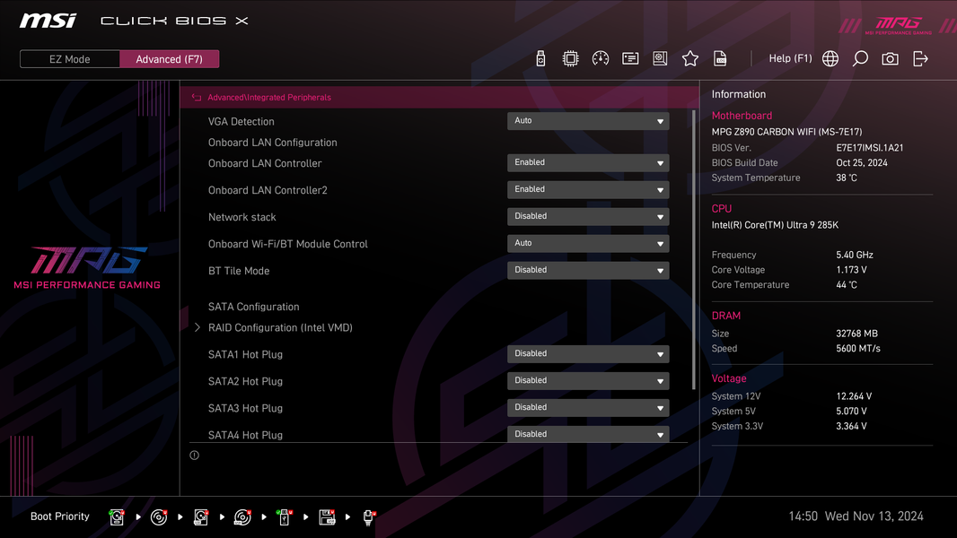The image size is (957, 538).
Task: Open SATA1 Hot Plug dropdown
Action: pos(588,353)
